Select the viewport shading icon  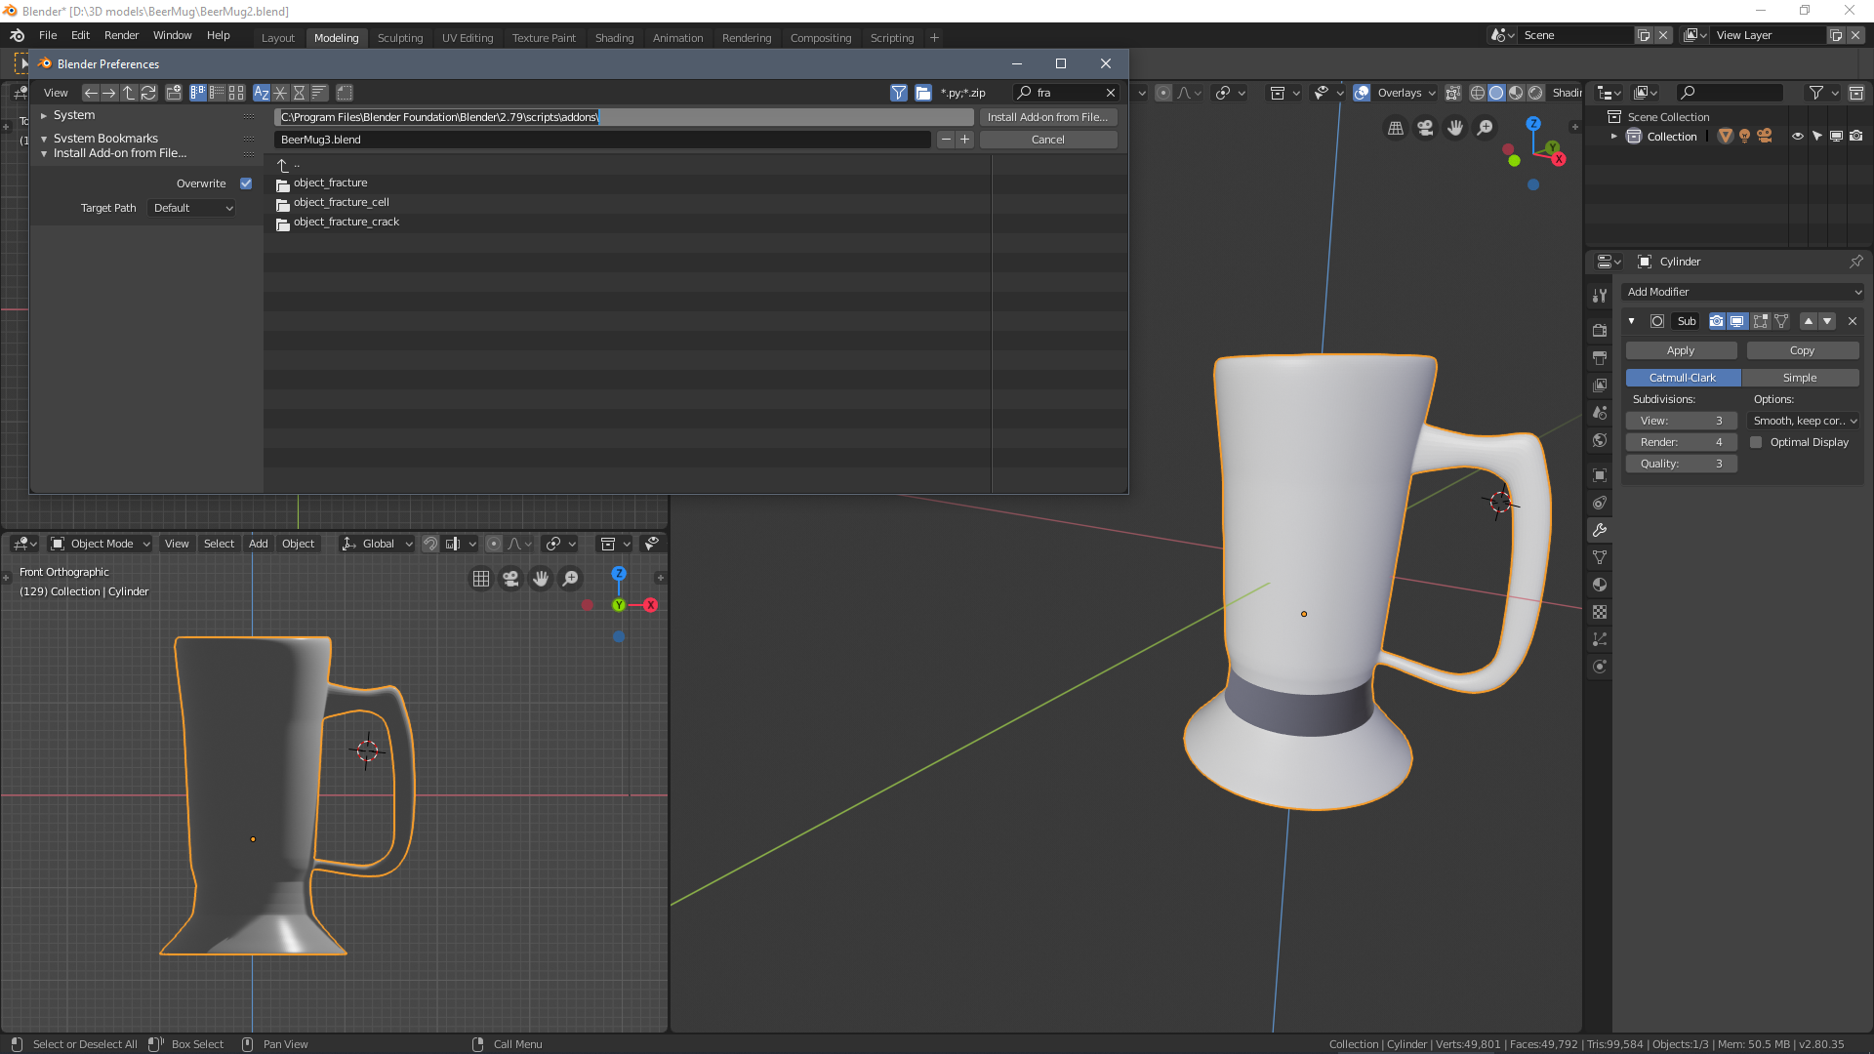(1495, 92)
